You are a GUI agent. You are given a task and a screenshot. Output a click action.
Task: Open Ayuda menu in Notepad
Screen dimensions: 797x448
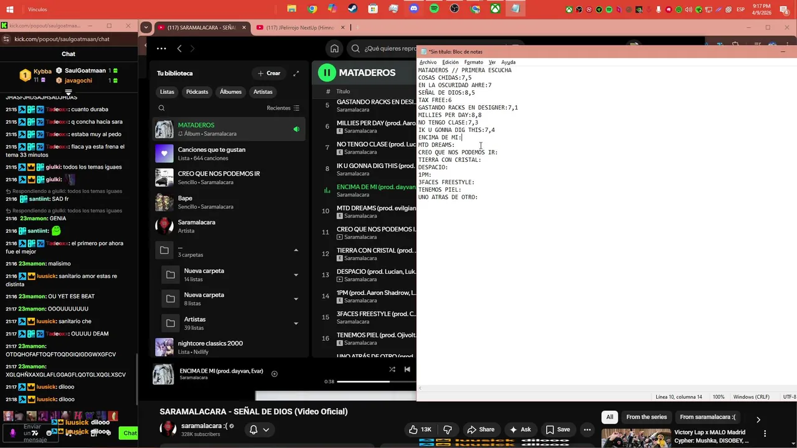tap(509, 62)
